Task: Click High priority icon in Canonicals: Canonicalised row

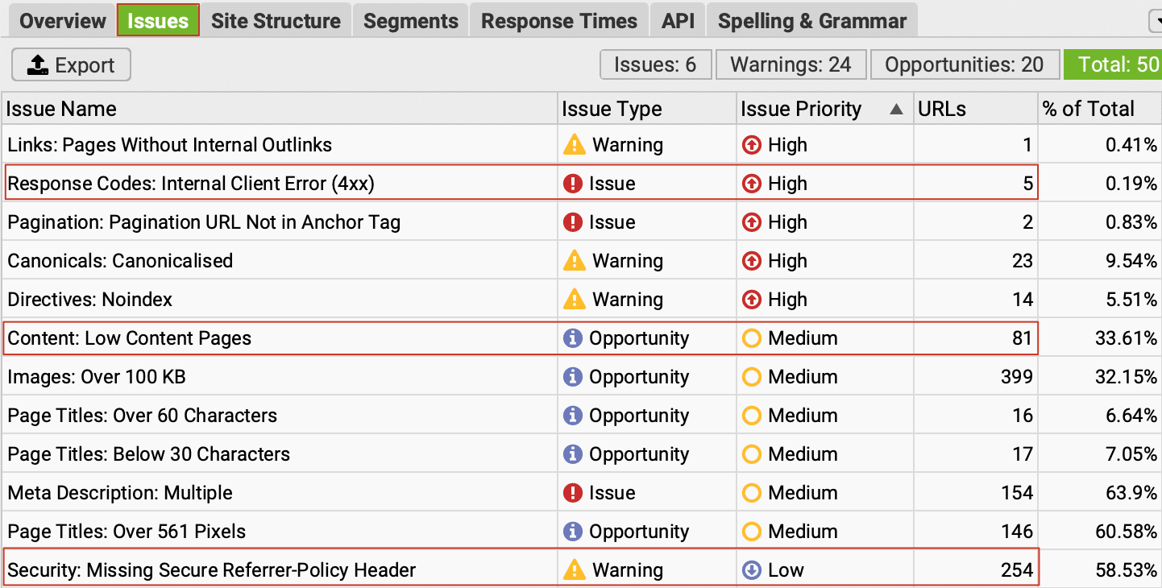Action: pyautogui.click(x=751, y=261)
